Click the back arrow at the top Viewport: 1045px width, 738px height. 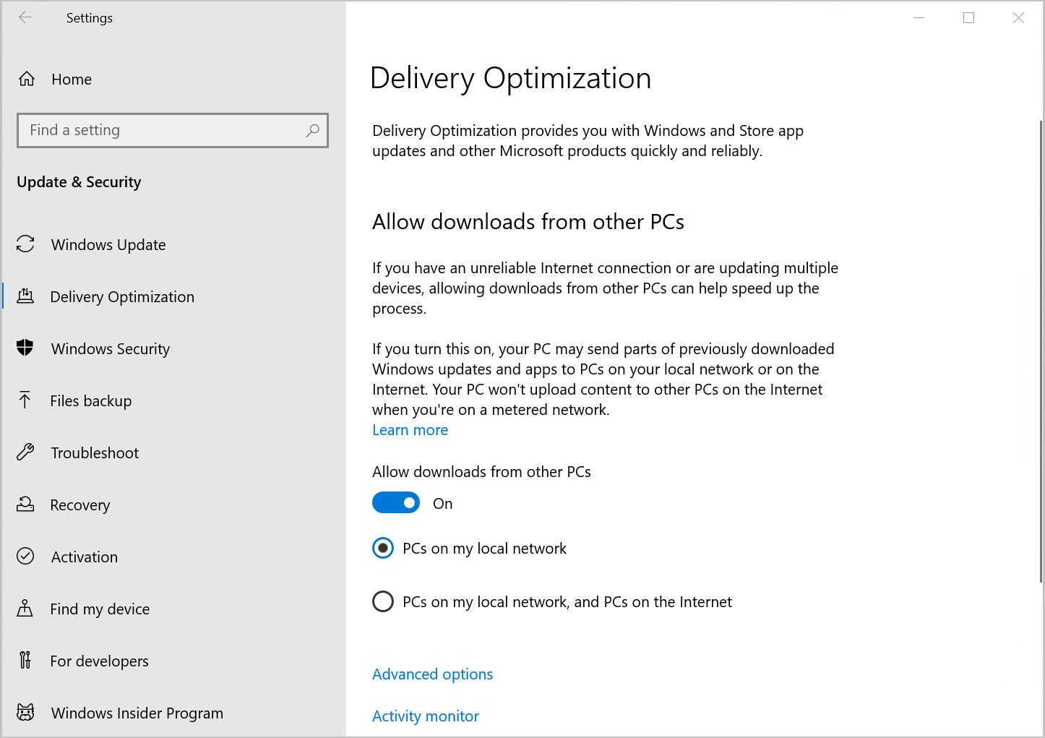point(25,17)
